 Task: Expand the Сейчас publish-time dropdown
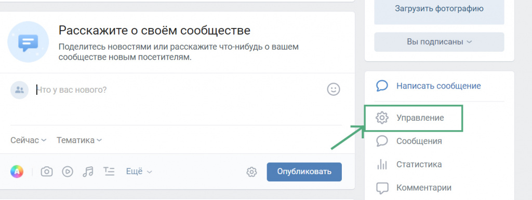tap(28, 140)
